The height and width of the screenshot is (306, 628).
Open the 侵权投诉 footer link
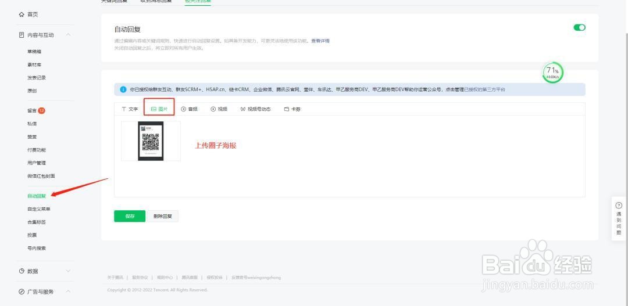(x=214, y=277)
